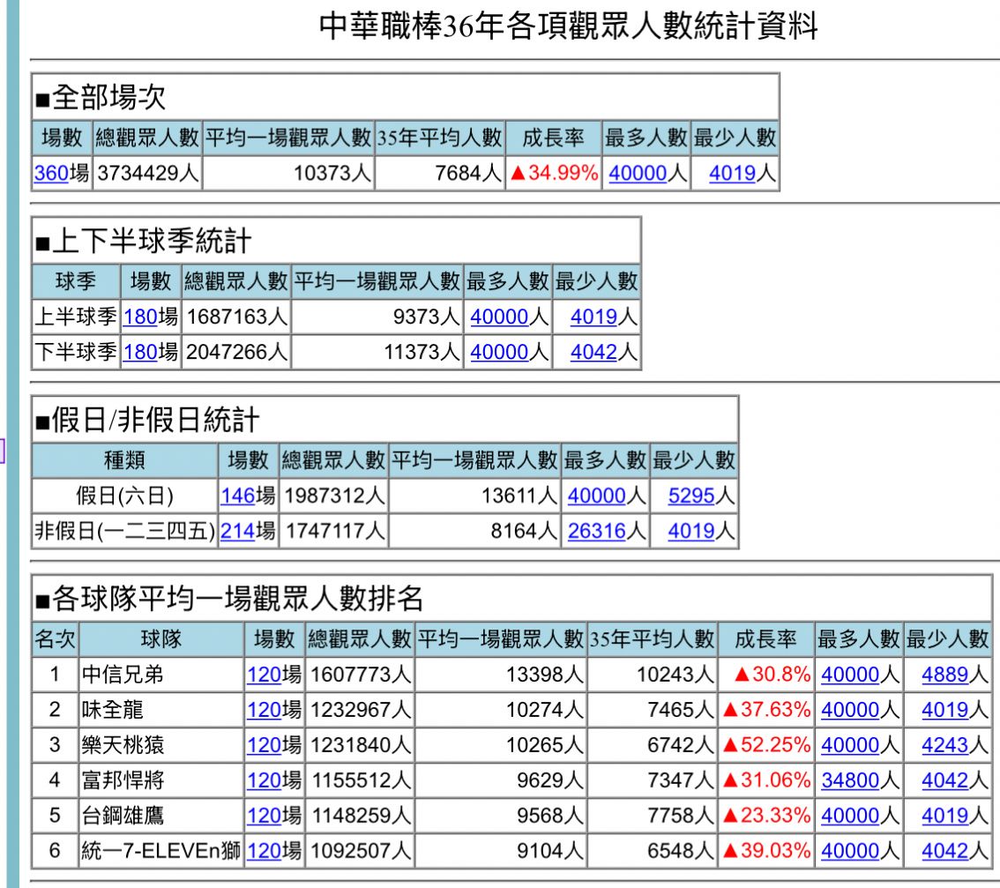
Task: Click 最少人數 4019 link in 全部場次 table
Action: click(733, 174)
